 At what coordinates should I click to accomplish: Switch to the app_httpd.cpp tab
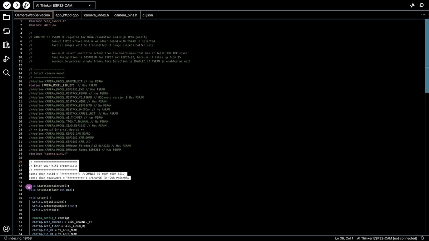click(67, 15)
